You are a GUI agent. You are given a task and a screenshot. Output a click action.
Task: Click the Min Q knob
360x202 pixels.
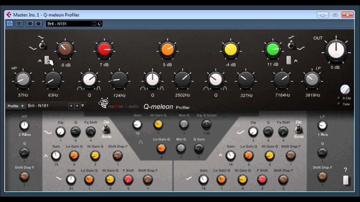pos(181,148)
